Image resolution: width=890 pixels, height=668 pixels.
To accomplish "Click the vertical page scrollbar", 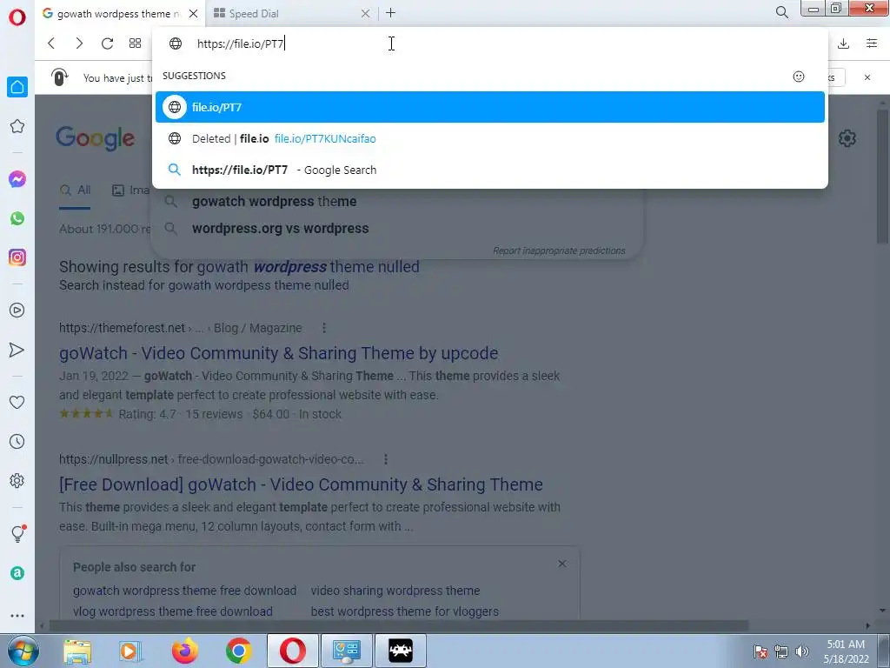I will pos(882,176).
